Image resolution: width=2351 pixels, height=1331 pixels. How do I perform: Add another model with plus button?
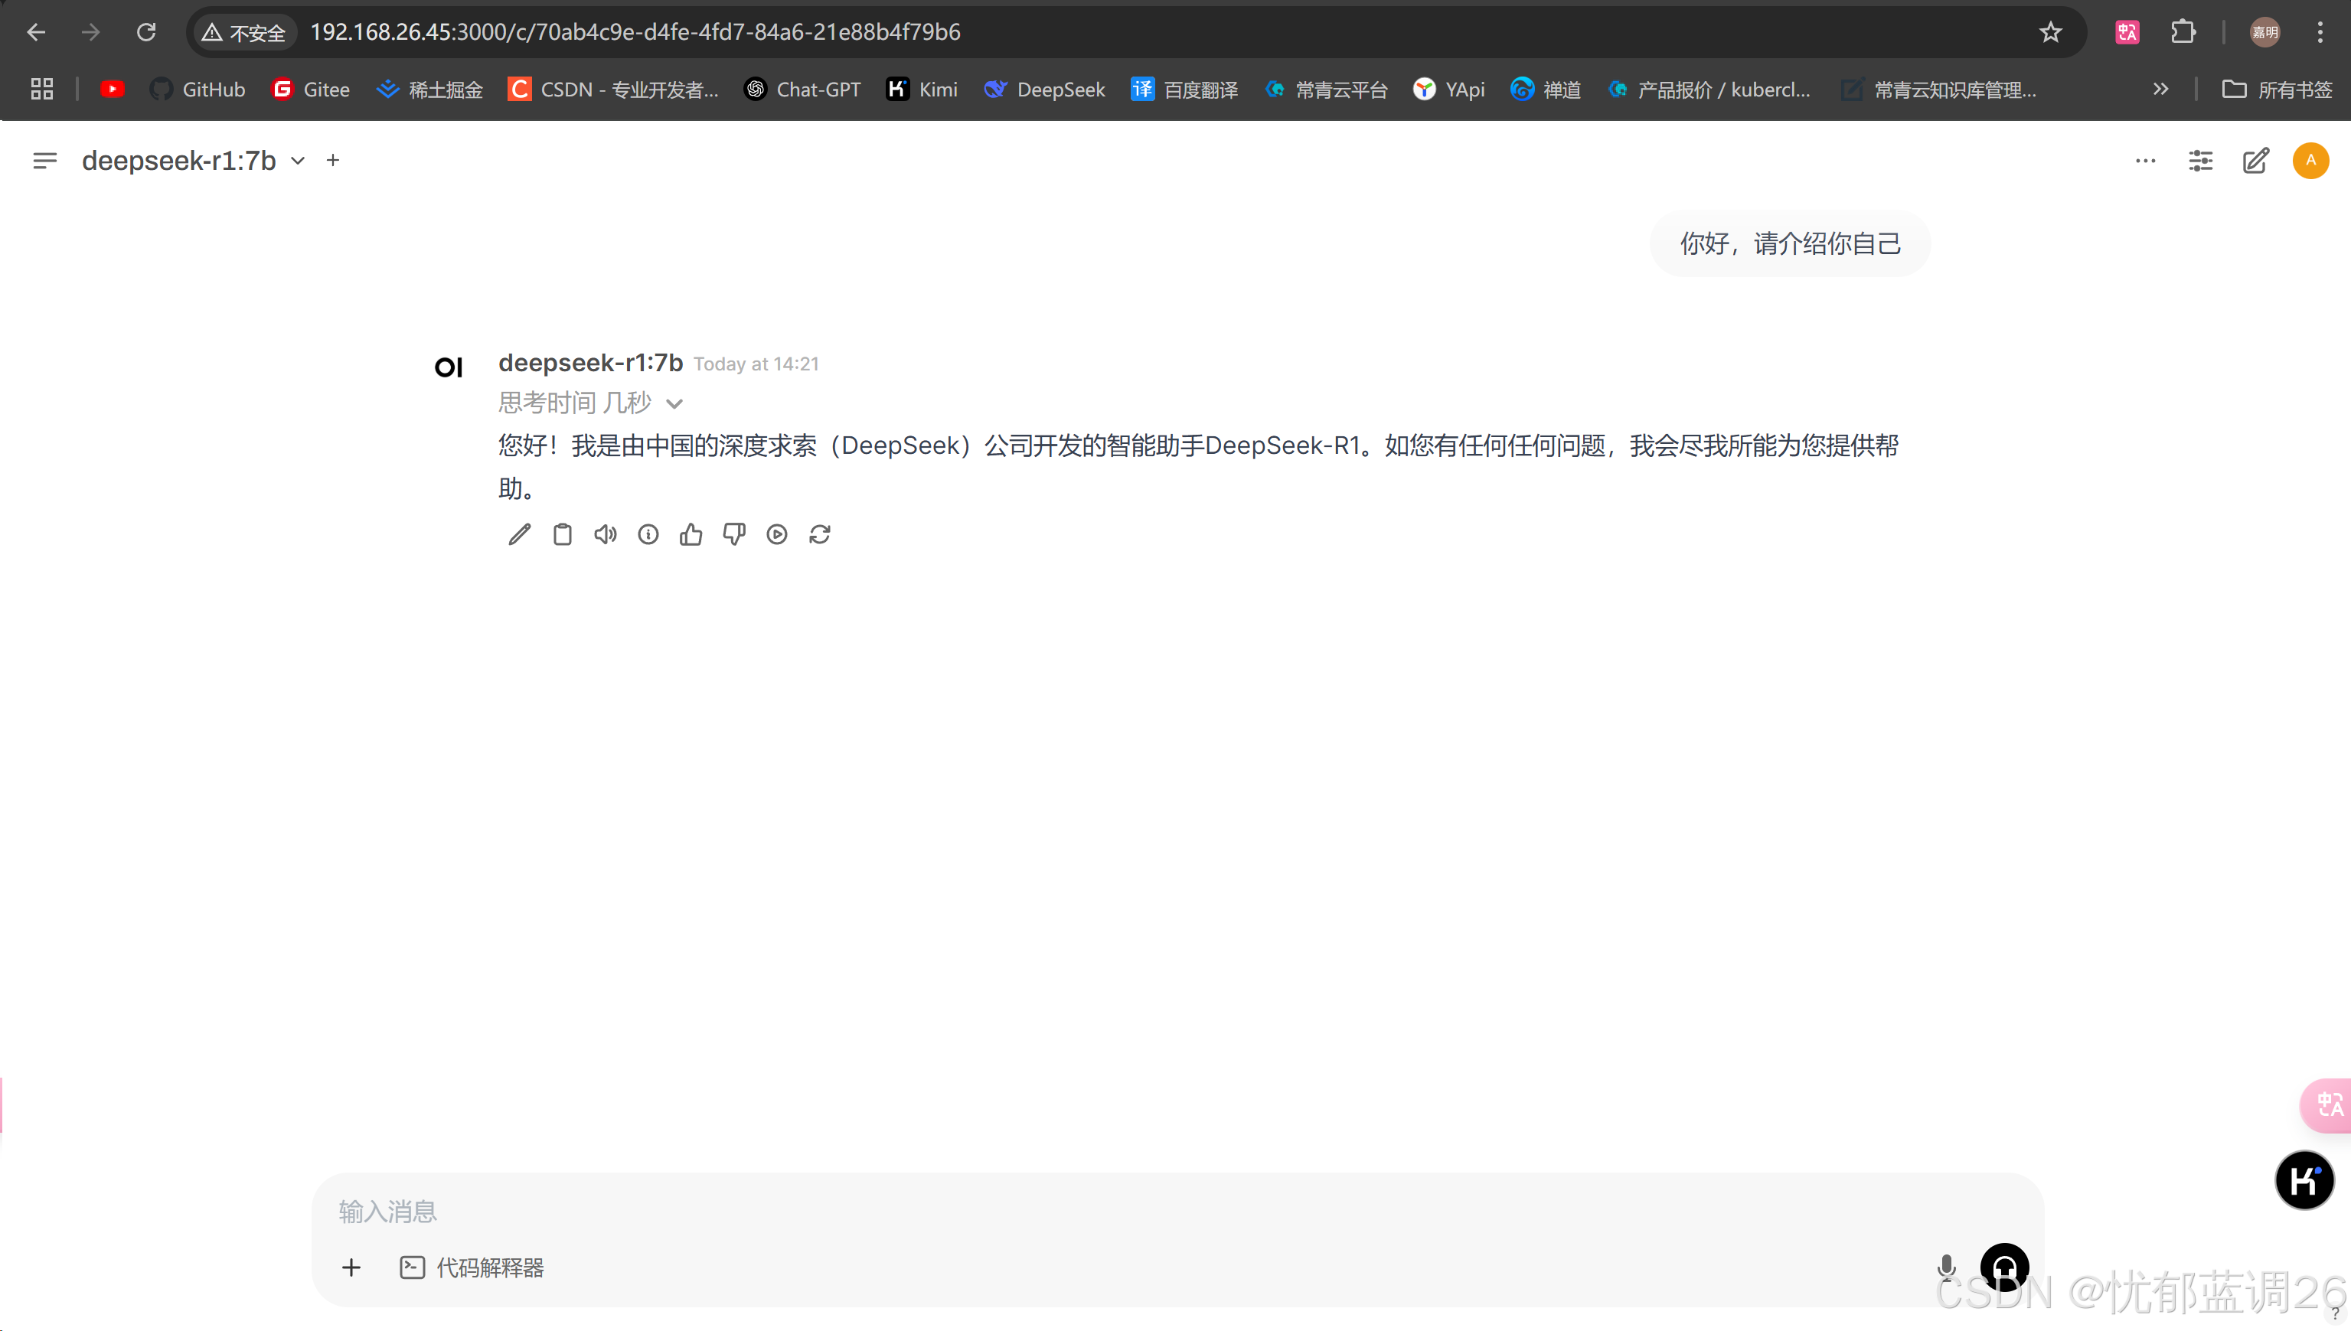(334, 161)
